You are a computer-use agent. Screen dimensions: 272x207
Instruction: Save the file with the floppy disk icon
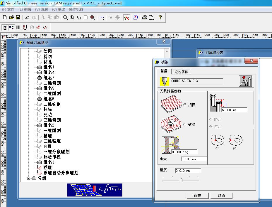tap(18, 17)
